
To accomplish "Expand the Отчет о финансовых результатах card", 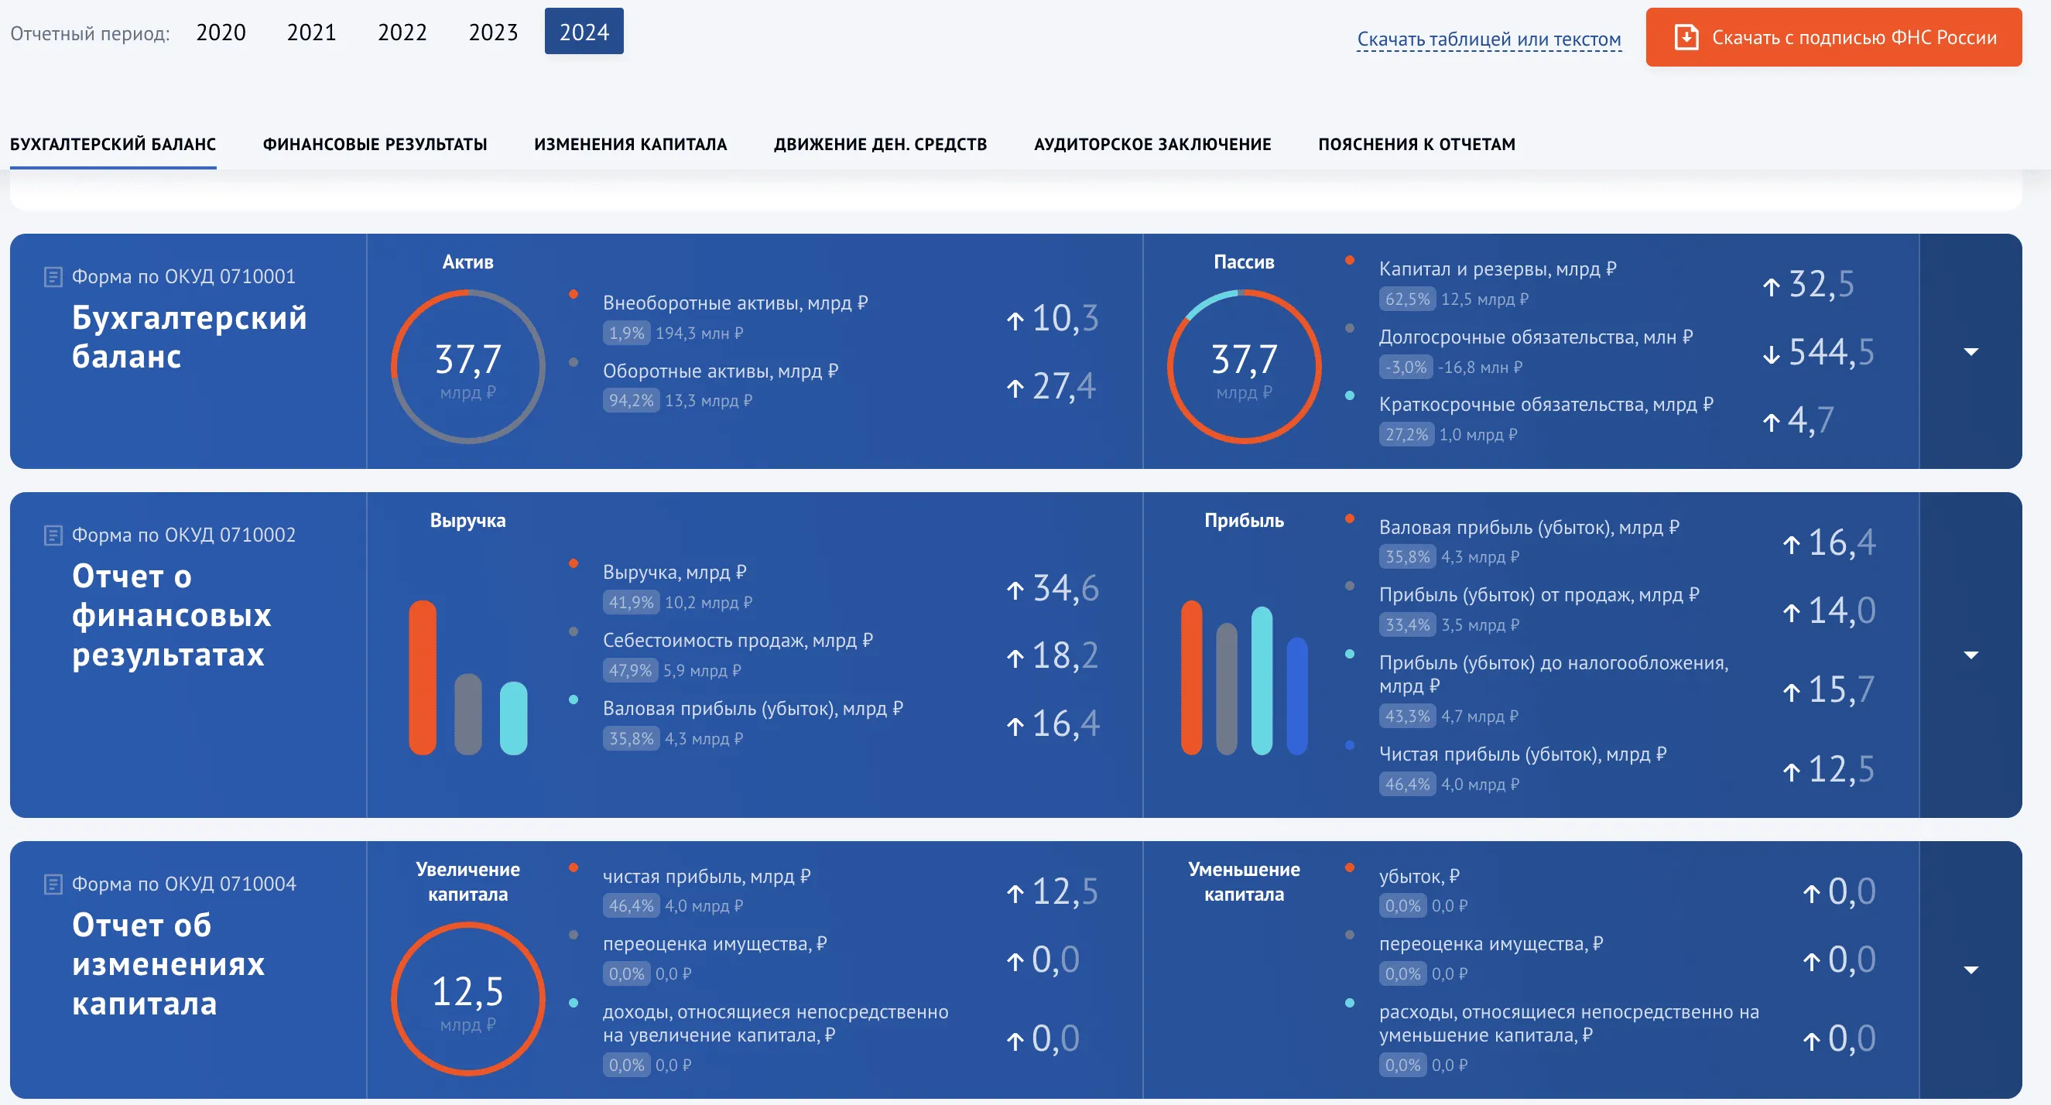I will [1971, 655].
